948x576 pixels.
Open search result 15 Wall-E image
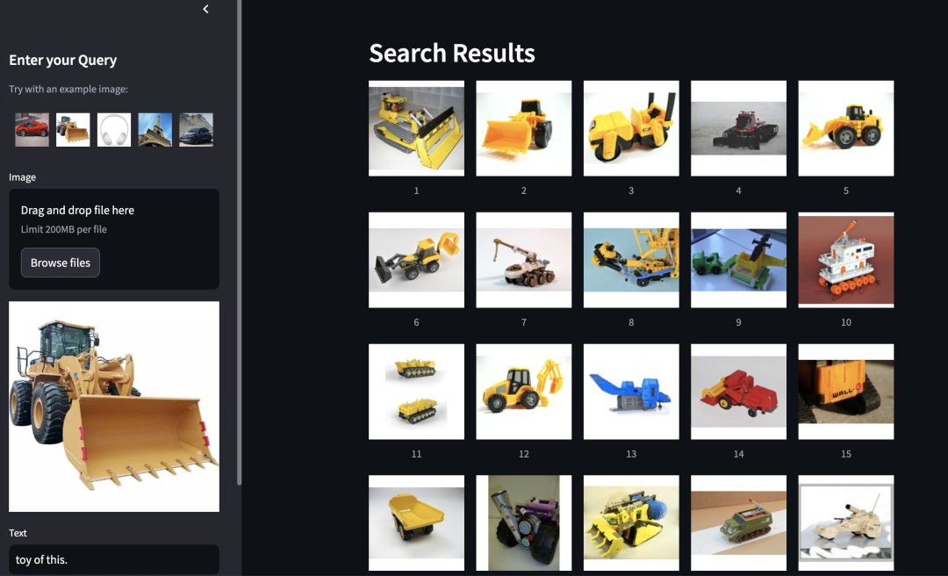846,392
